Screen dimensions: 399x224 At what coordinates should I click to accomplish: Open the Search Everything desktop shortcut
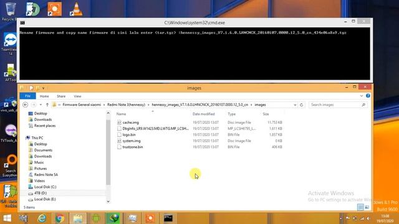(10, 166)
